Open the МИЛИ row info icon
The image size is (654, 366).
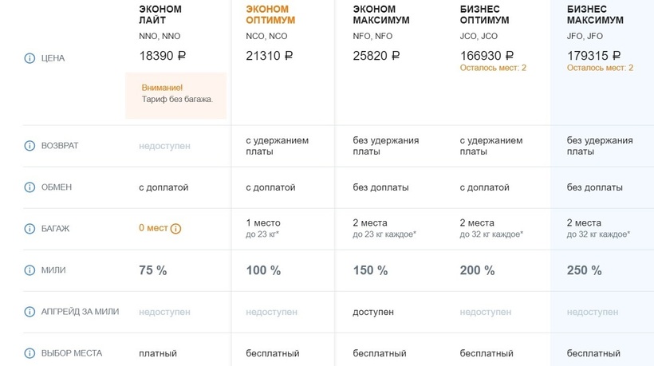(30, 270)
